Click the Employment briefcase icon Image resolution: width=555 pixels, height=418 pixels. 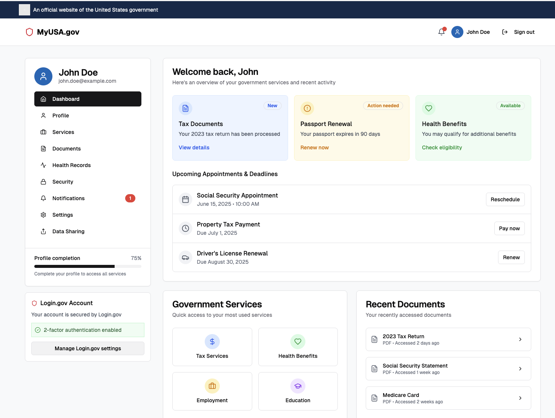212,386
